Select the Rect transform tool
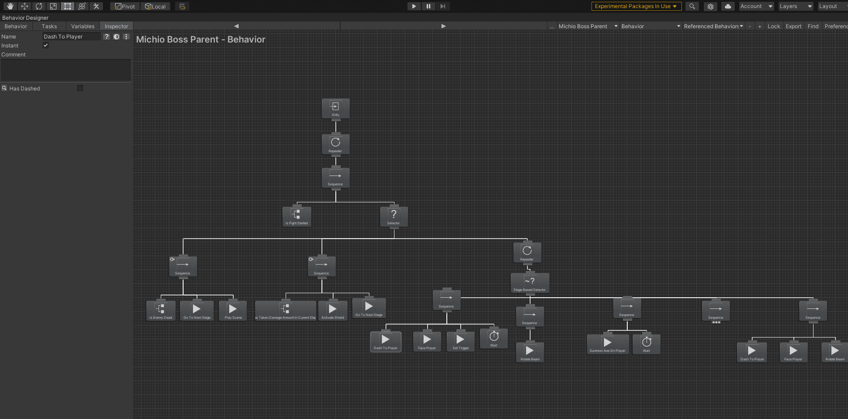Screen dimensions: 848x419 68,6
